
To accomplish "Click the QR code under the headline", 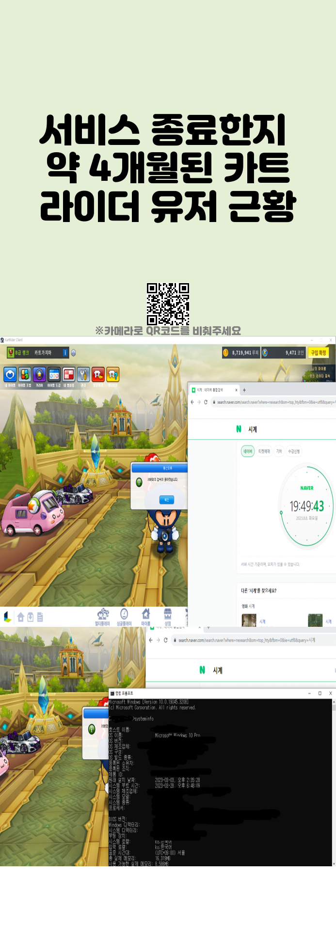I will tap(168, 304).
